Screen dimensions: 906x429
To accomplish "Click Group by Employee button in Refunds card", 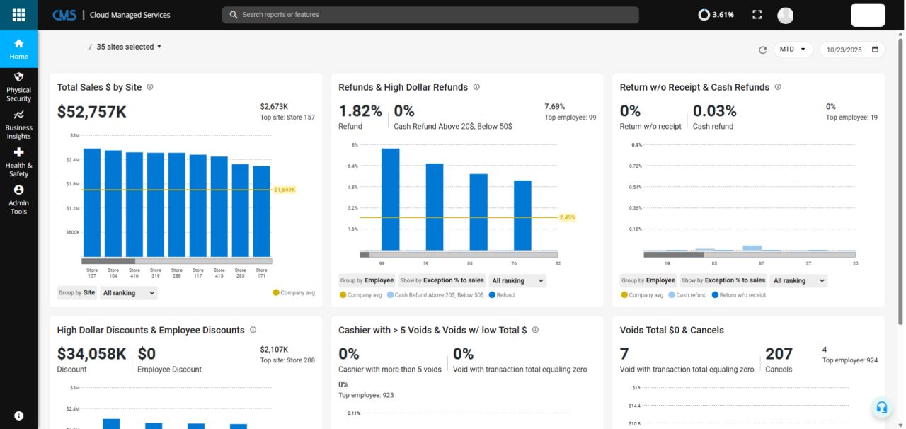I will point(367,280).
